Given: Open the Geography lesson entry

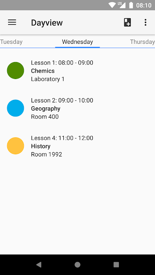Looking at the screenshot, I should (77, 108).
